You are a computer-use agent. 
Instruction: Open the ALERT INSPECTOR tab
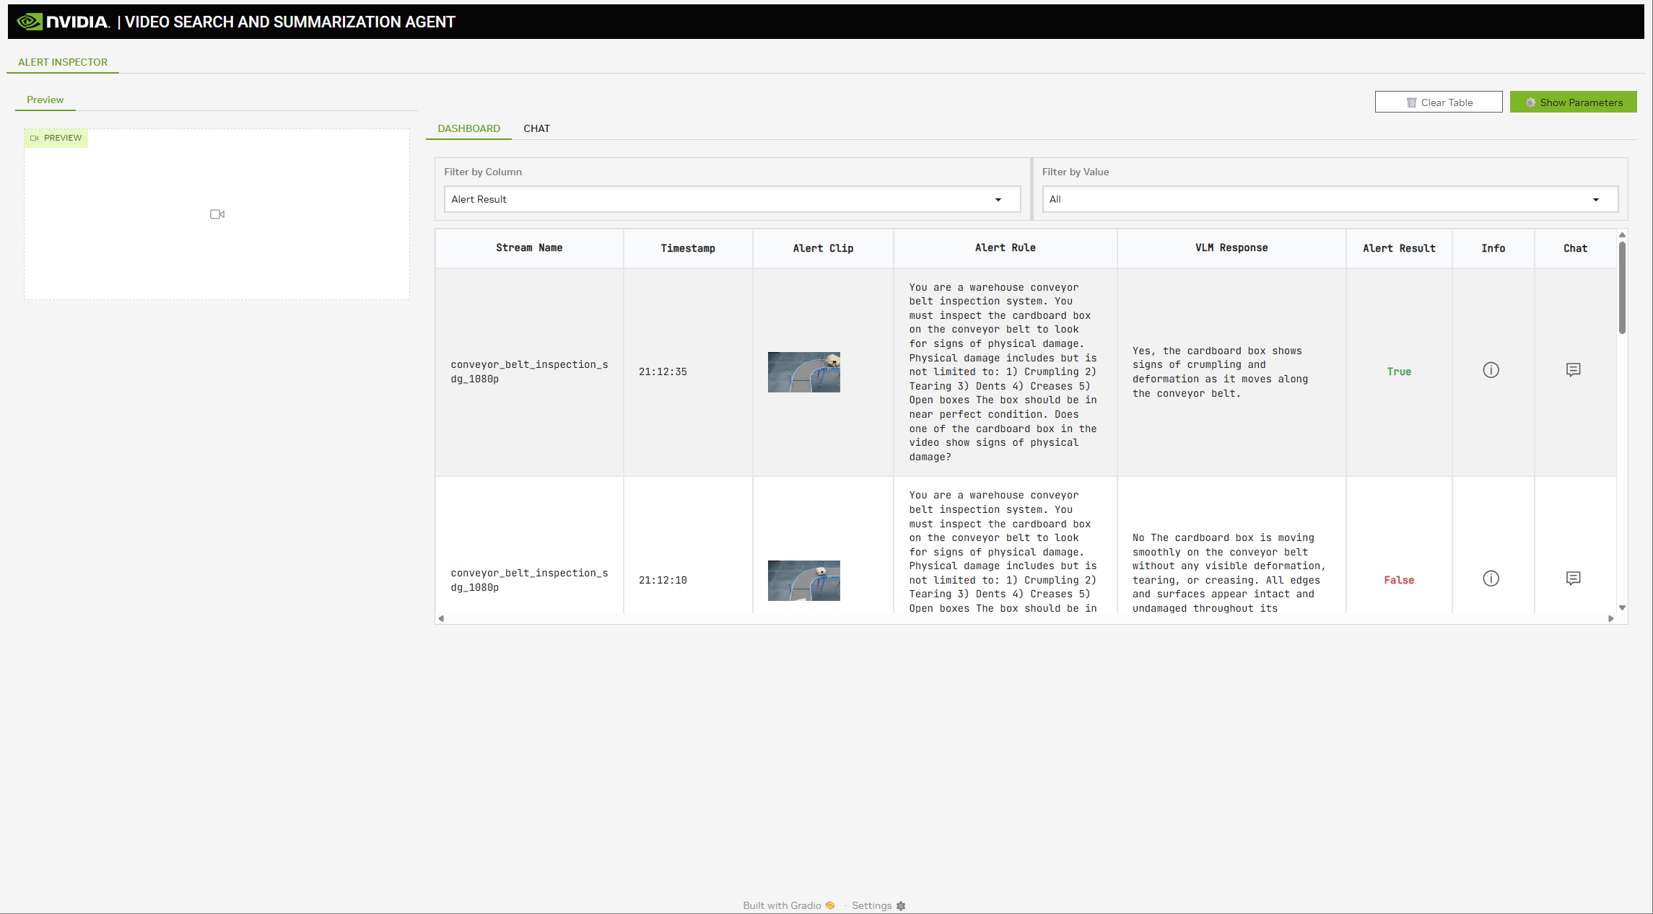63,62
